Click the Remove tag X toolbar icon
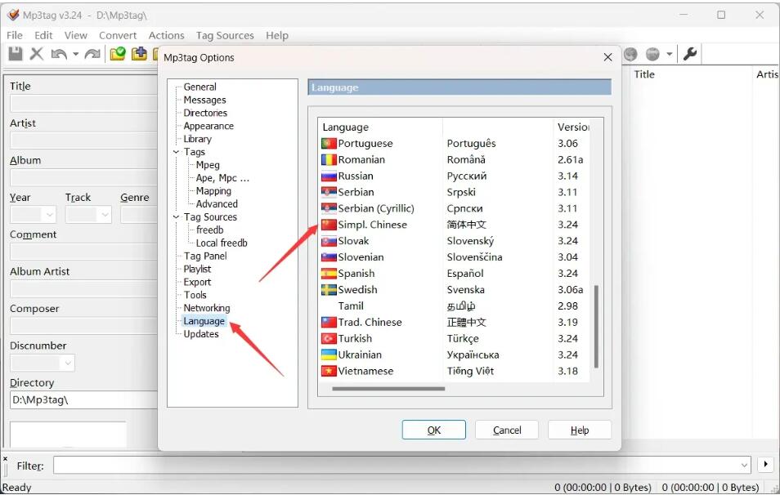Screen dimensions: 780x495 pos(36,54)
